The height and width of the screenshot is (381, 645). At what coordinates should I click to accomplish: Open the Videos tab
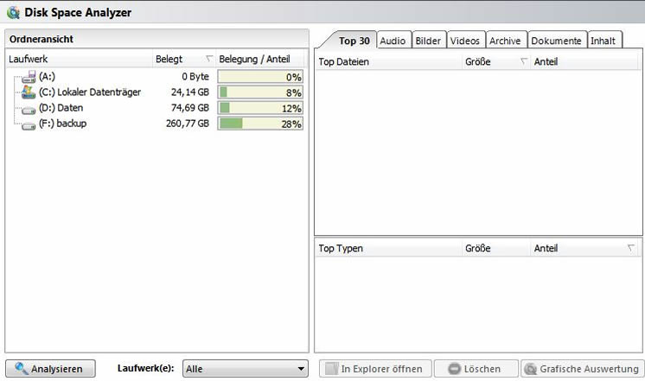point(465,41)
